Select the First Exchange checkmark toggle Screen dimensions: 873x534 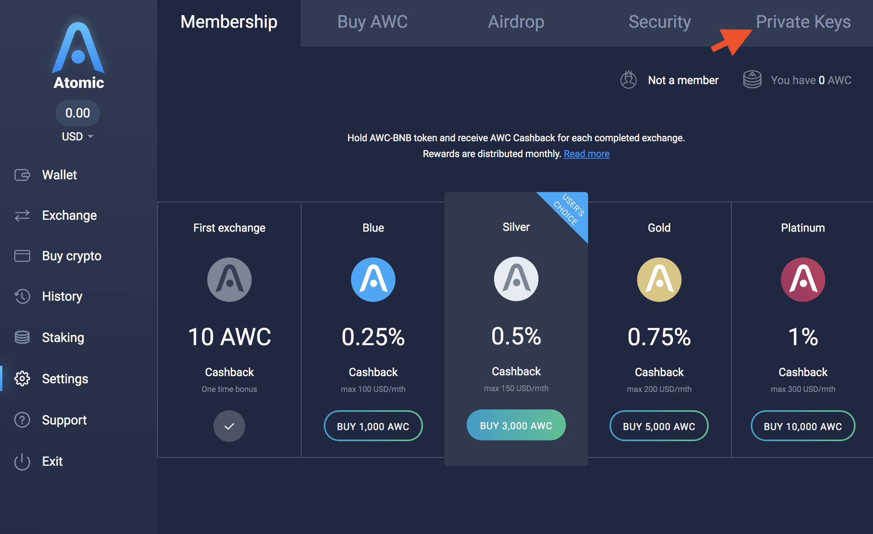pyautogui.click(x=229, y=426)
